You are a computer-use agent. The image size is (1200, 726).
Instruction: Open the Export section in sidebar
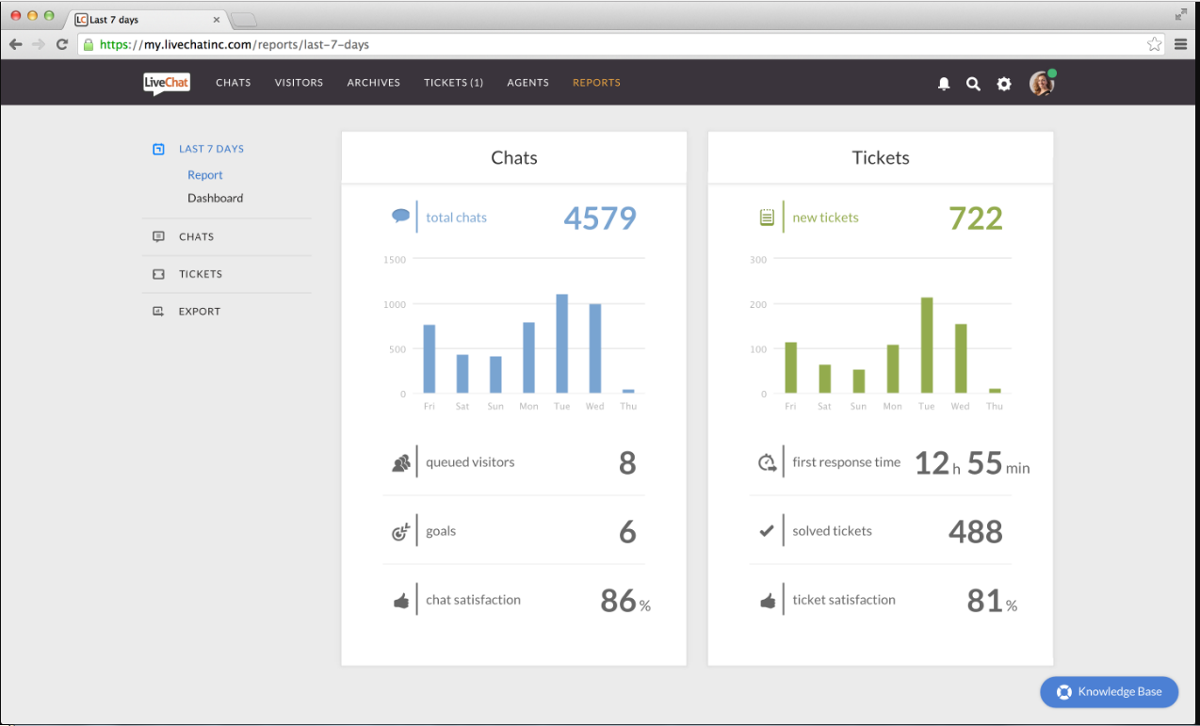click(199, 312)
